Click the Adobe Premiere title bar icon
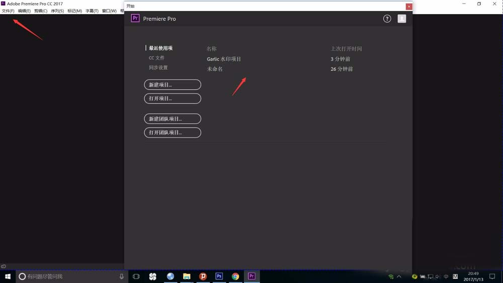Image resolution: width=503 pixels, height=283 pixels. click(3, 4)
